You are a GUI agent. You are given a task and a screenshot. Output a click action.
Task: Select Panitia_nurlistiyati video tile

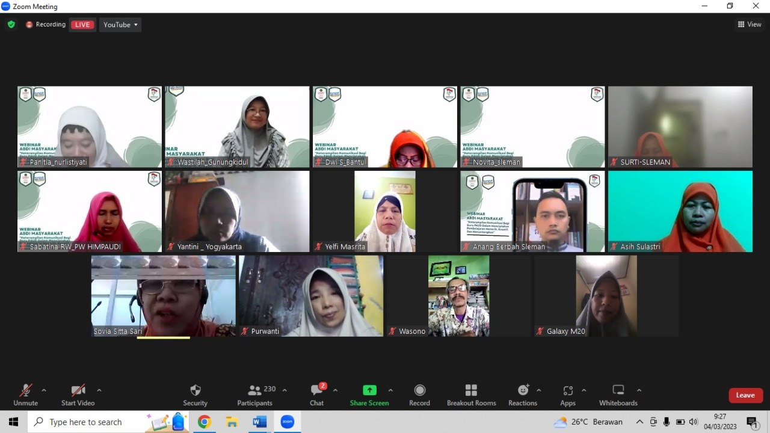tap(90, 127)
